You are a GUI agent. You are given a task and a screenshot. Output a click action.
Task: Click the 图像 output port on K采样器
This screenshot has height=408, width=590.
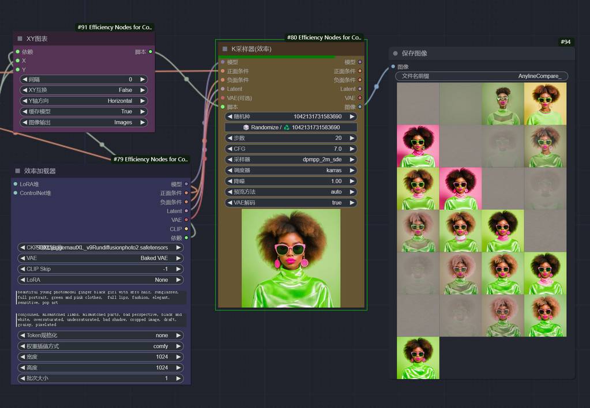point(360,107)
